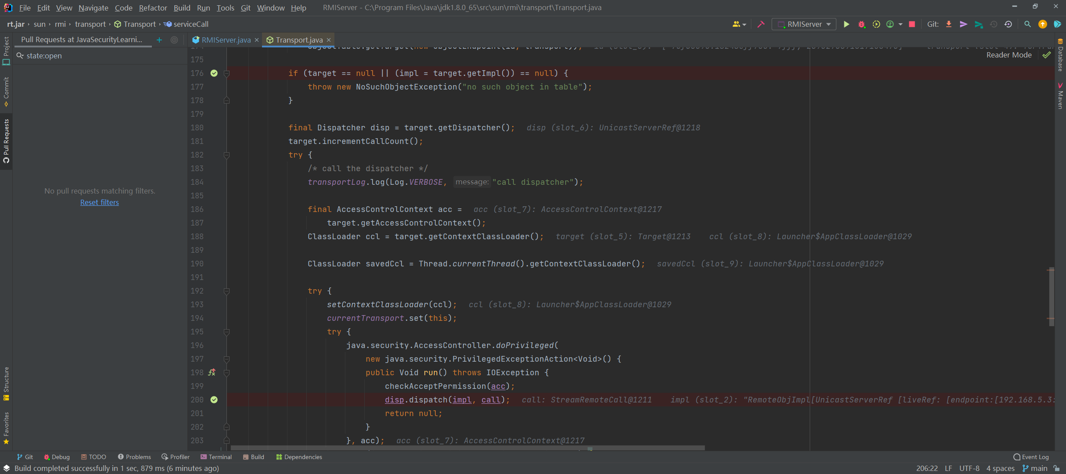Run with coverage icon
This screenshot has width=1066, height=474.
point(876,25)
